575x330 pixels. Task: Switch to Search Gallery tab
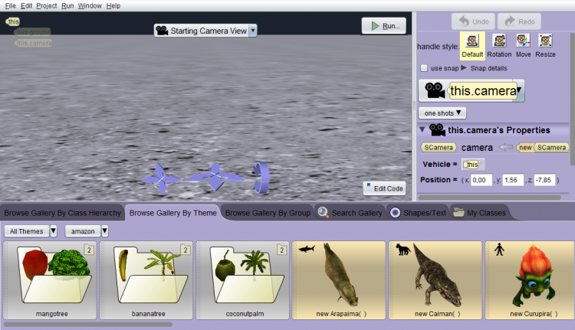[x=350, y=212]
